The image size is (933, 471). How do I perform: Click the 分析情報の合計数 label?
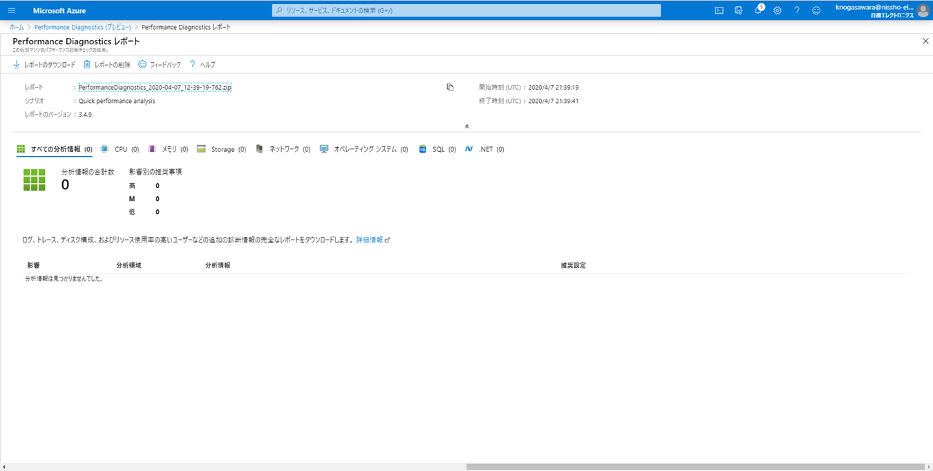pos(88,172)
